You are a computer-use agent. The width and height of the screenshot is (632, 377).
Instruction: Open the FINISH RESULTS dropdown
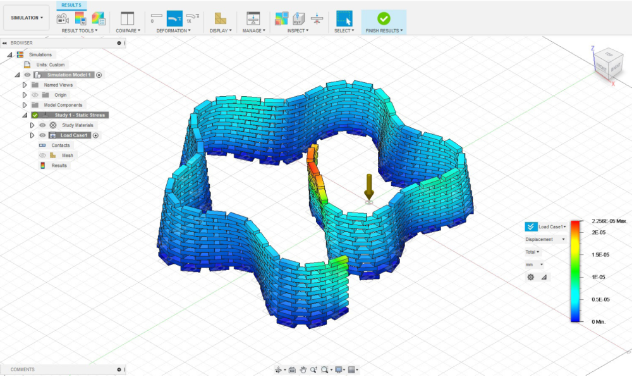[x=384, y=30]
